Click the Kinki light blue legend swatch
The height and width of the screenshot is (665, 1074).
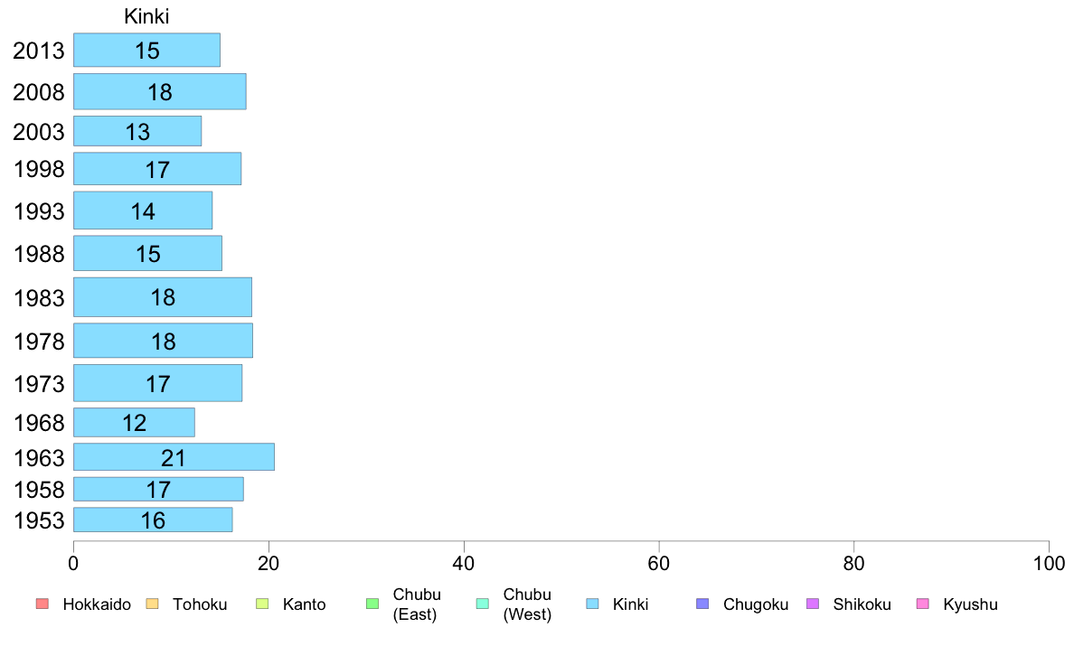click(592, 604)
